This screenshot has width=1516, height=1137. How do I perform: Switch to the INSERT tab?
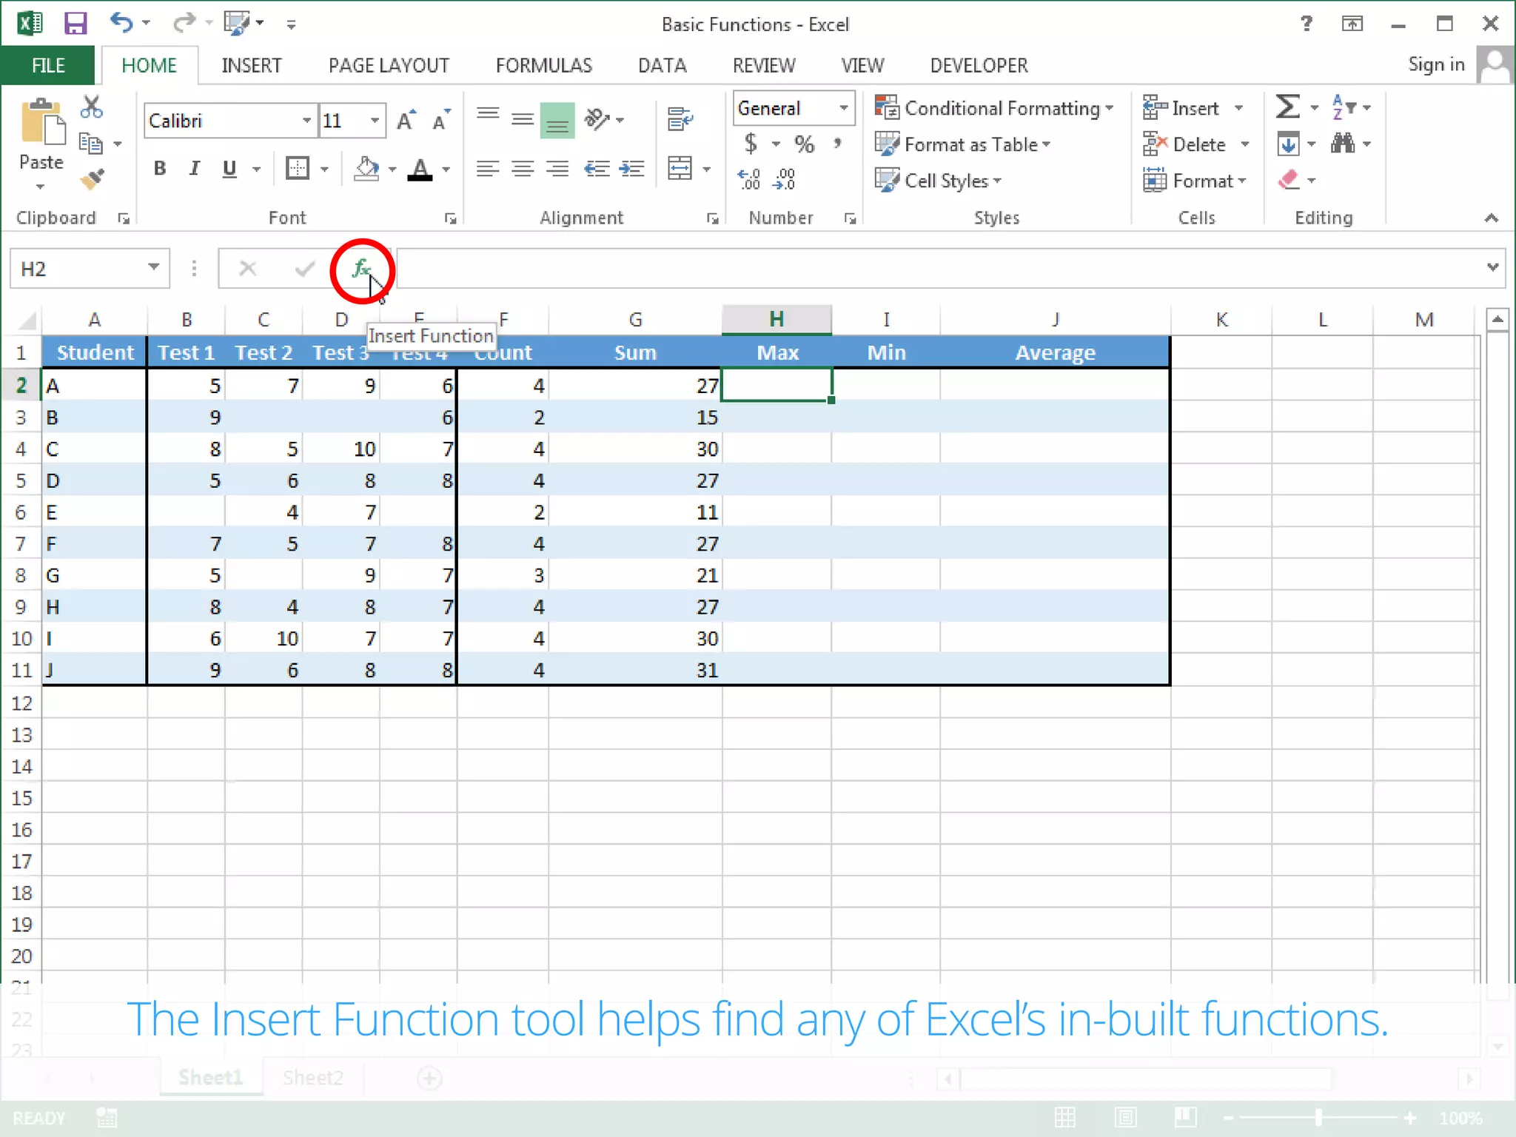(252, 65)
